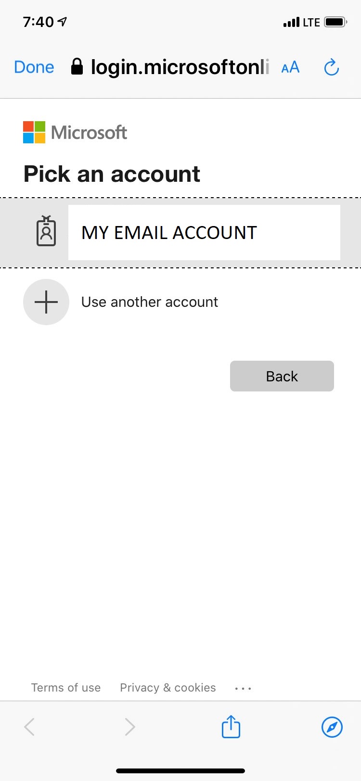This screenshot has width=361, height=781.
Task: Tap the Pick an account heading
Action: [x=112, y=174]
